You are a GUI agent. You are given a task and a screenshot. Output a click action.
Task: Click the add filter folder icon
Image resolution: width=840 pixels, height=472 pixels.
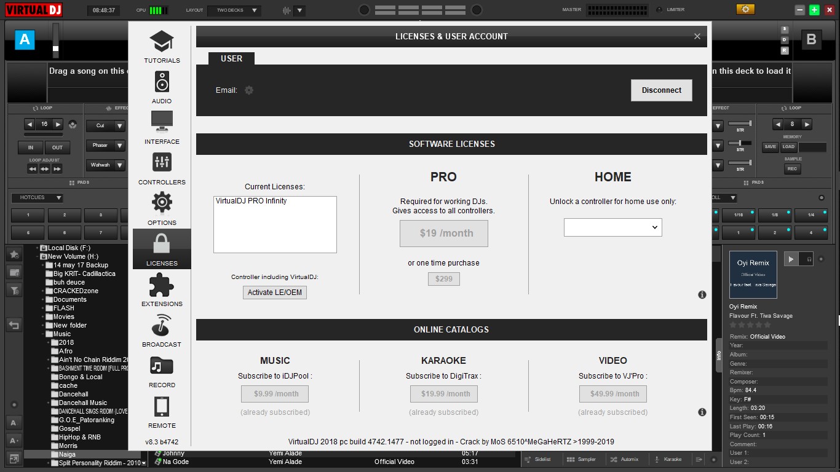pos(14,290)
